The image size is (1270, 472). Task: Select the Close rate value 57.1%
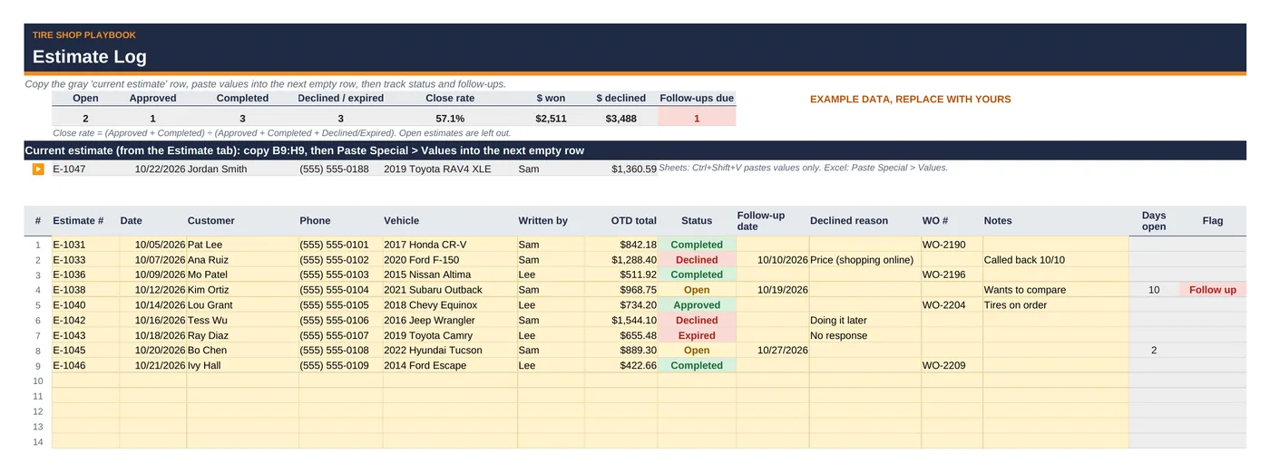450,119
